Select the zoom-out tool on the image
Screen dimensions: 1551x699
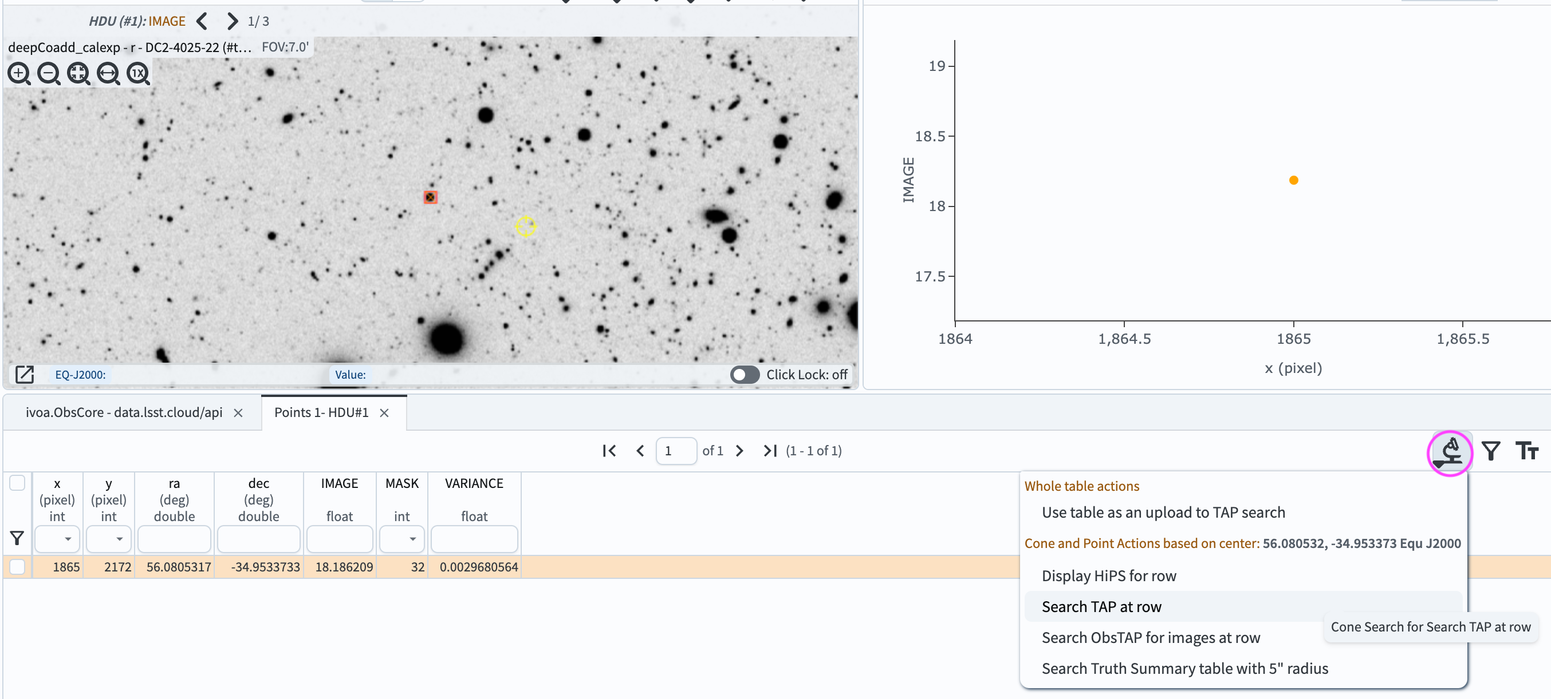tap(49, 74)
